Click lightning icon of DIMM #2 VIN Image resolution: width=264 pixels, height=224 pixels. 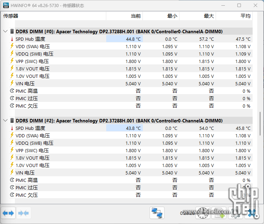(12, 172)
